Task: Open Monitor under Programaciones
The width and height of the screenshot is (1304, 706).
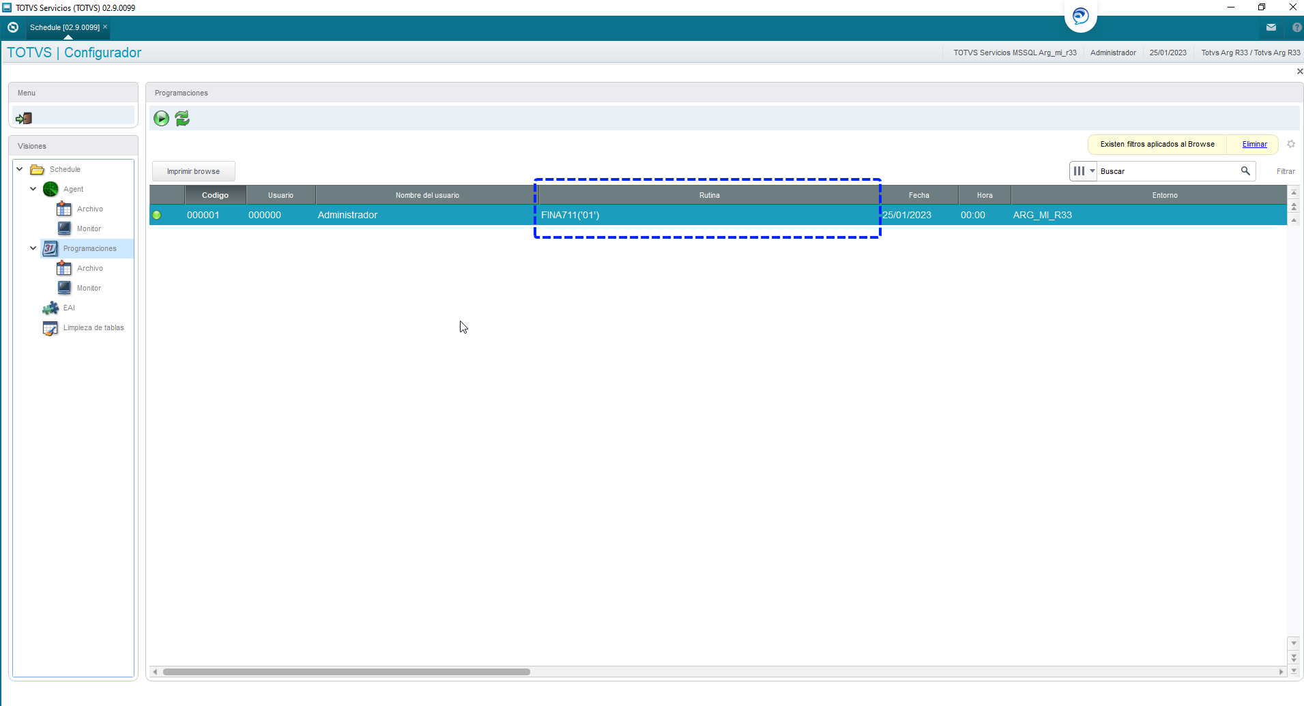Action: point(89,288)
